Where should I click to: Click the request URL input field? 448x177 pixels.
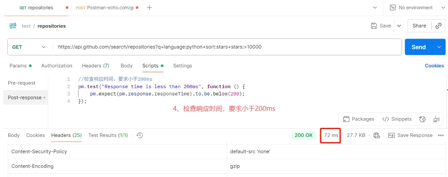tap(227, 47)
